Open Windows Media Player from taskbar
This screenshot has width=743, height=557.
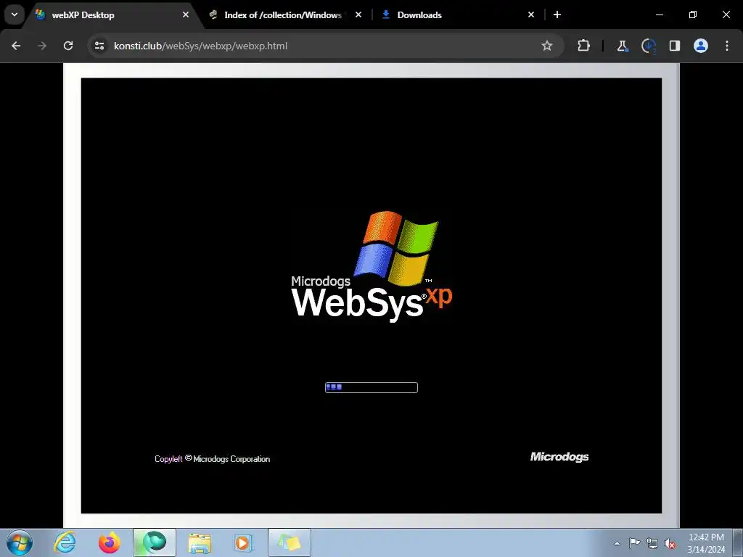244,542
